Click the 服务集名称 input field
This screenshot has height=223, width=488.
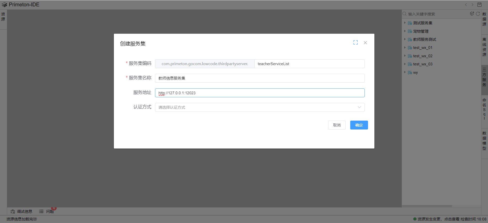click(x=260, y=78)
